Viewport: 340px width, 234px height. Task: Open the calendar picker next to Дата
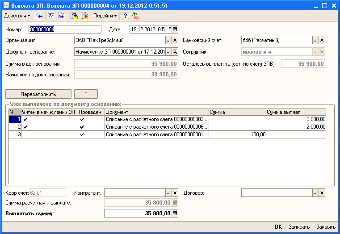175,29
